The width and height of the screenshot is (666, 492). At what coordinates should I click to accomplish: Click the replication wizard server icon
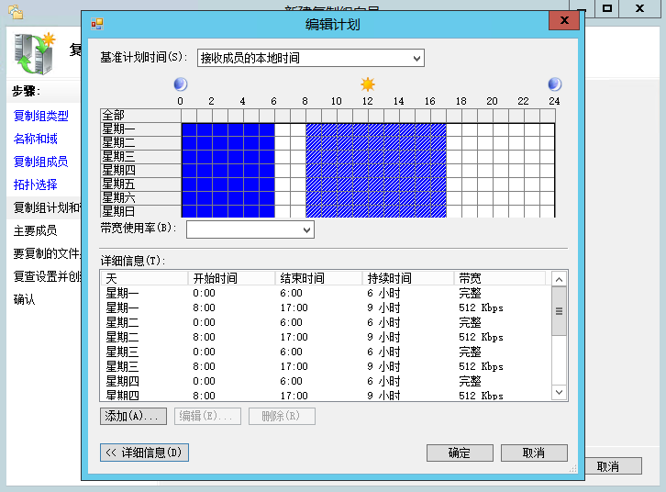coord(35,53)
